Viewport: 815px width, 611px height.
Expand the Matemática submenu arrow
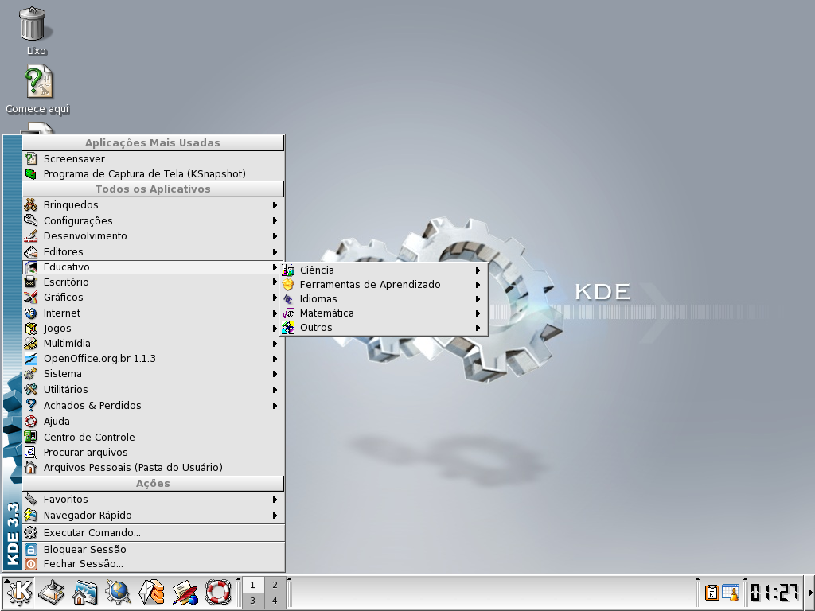(478, 313)
